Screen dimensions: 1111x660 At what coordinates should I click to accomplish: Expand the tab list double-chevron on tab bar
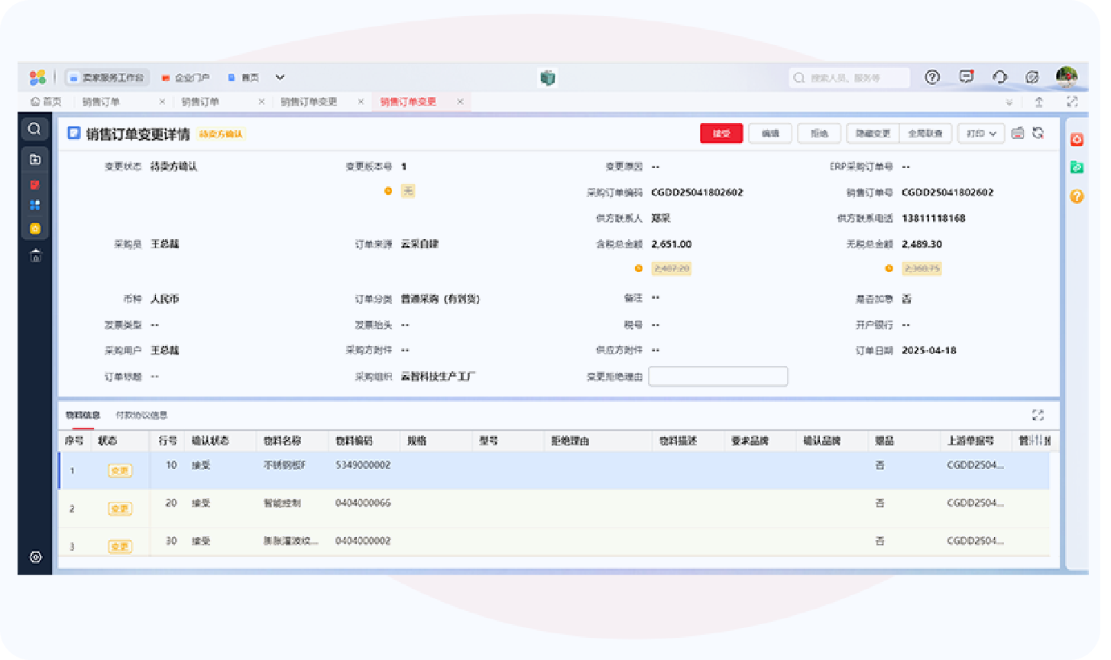(x=1009, y=102)
